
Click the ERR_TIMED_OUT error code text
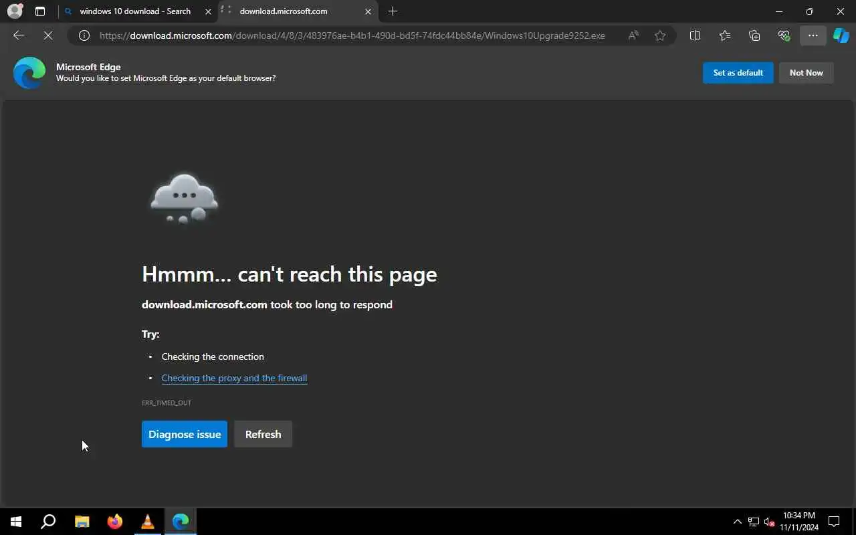[167, 403]
